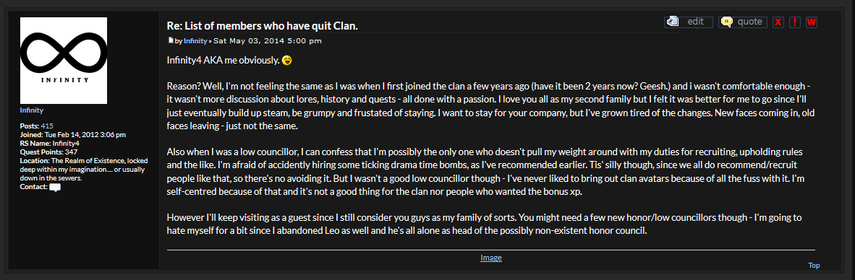Click the edit pencil-page icon
The image size is (855, 280).
coord(672,22)
